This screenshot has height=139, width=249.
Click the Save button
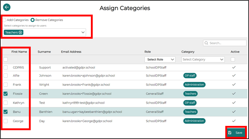pos(236,132)
